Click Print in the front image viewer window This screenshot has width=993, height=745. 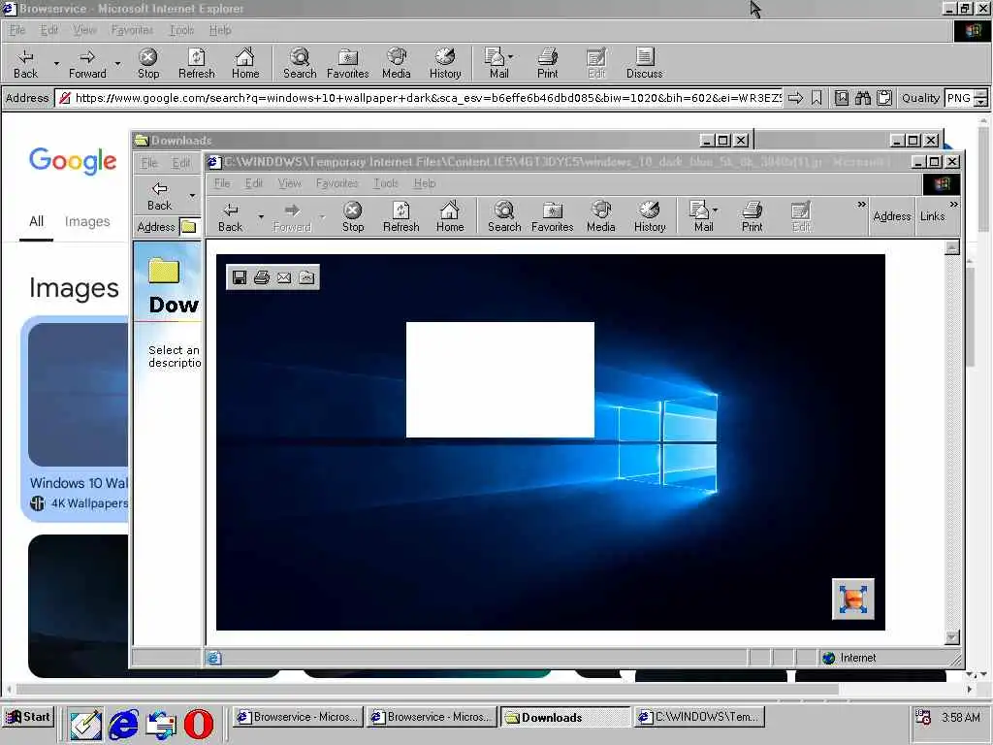753,217
